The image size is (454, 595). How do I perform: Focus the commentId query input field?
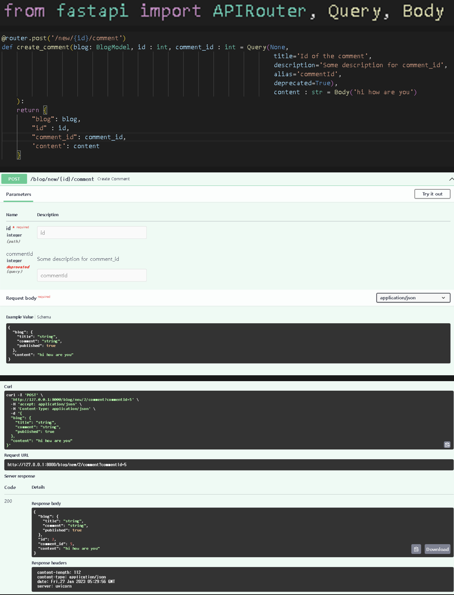pos(92,275)
